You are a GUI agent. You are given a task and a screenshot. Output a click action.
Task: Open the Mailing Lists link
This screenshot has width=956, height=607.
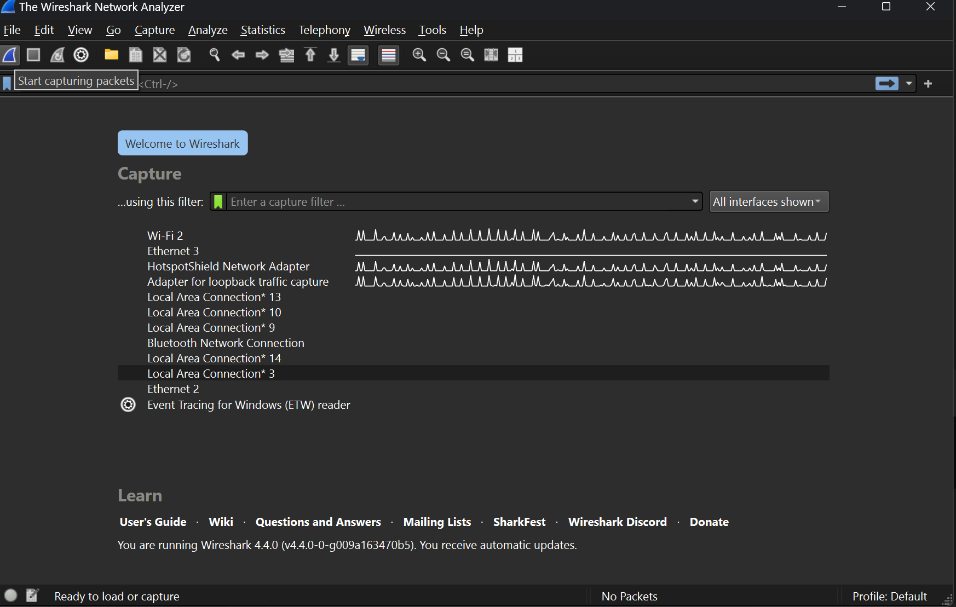[437, 522]
